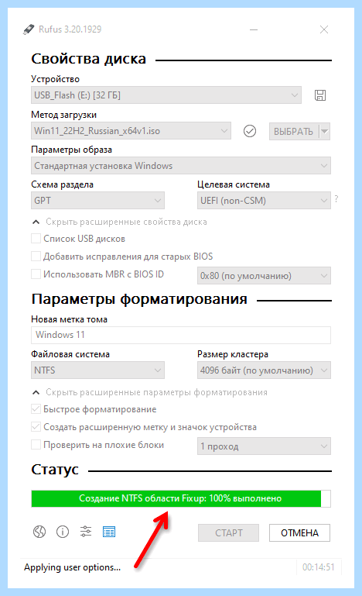The height and width of the screenshot is (596, 362).
Task: Open the GPT partition scheme dropdown
Action: [97, 200]
